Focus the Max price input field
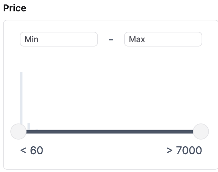Image resolution: width=218 pixels, height=172 pixels. click(163, 39)
